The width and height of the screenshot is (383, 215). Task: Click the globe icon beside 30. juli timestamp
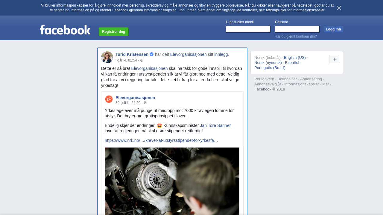click(145, 103)
